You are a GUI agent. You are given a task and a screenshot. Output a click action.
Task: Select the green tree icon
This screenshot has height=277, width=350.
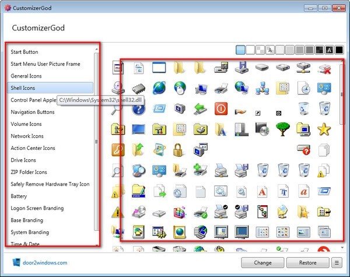pyautogui.click(x=283, y=128)
